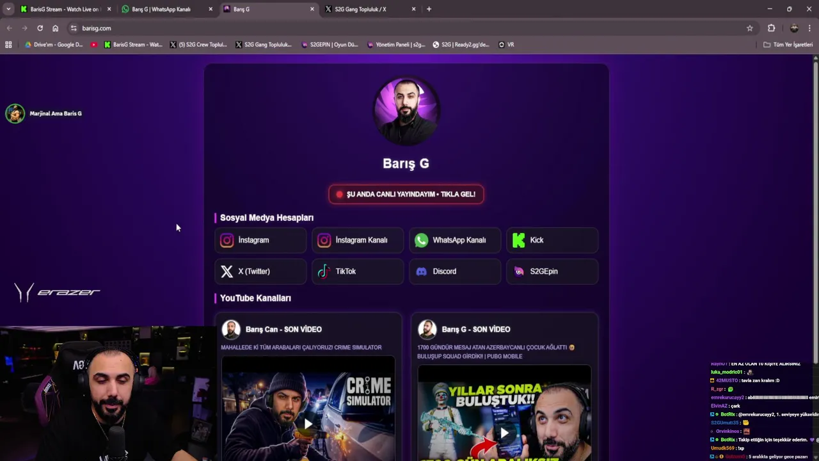Open the X (Twitter) link
Image resolution: width=819 pixels, height=461 pixels.
point(260,271)
